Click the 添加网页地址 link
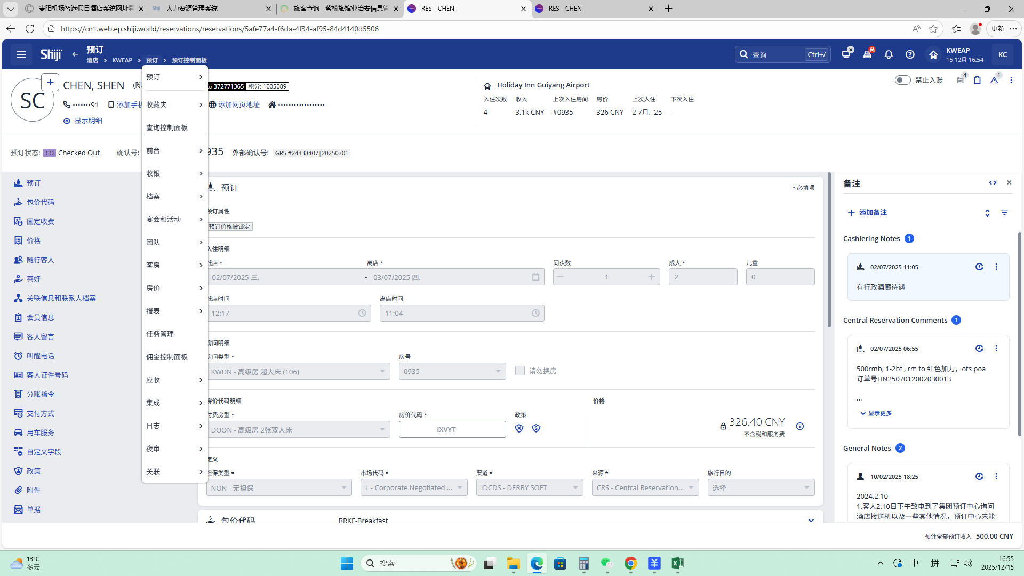 click(238, 105)
